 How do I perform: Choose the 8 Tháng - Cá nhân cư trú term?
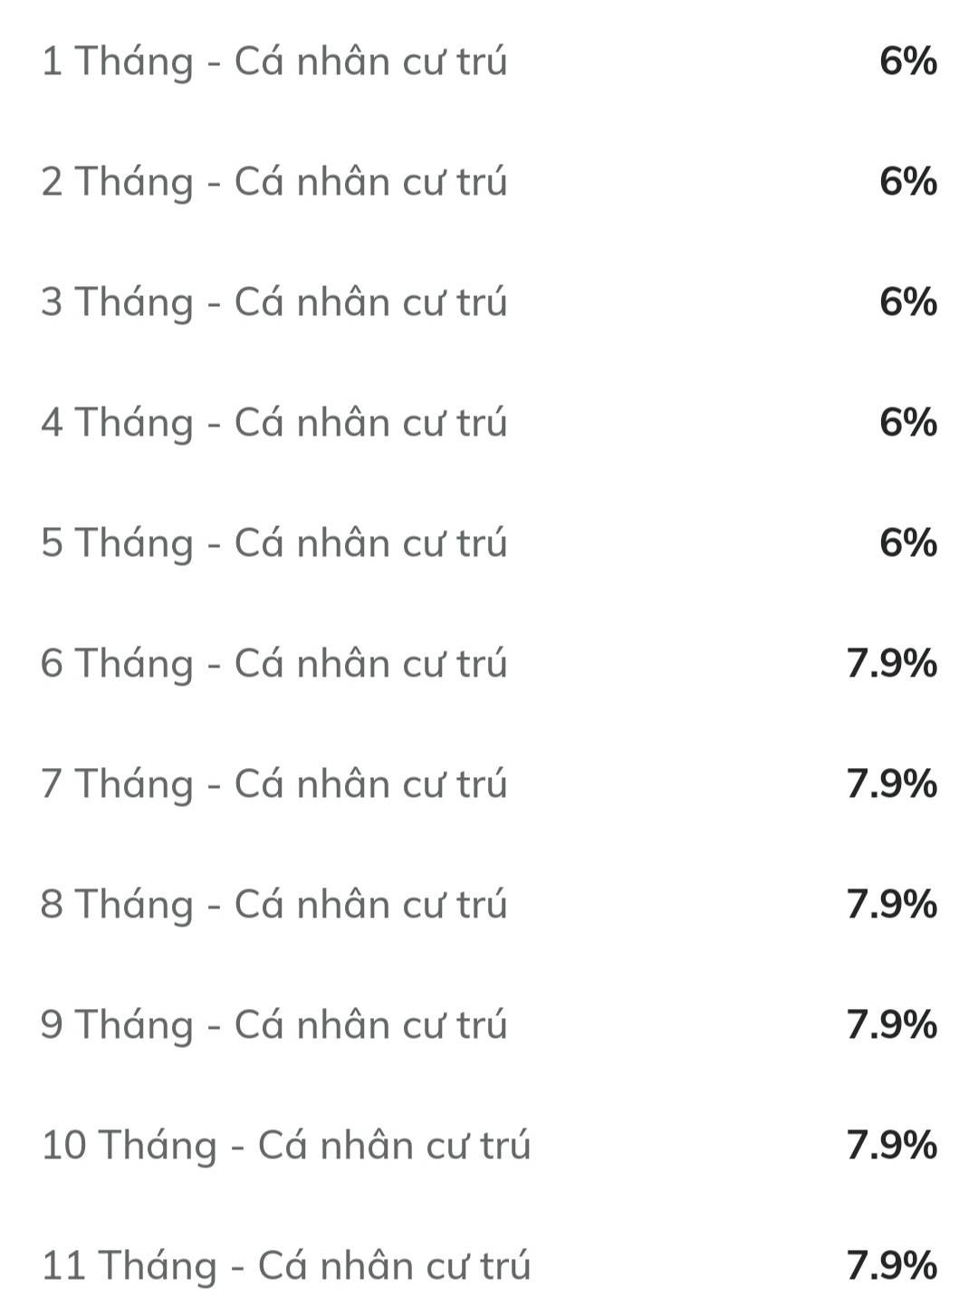point(273,905)
